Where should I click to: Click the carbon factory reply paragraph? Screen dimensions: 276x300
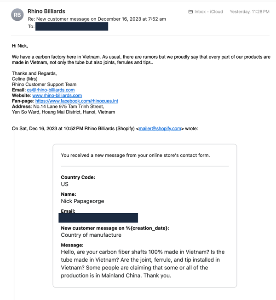138,60
